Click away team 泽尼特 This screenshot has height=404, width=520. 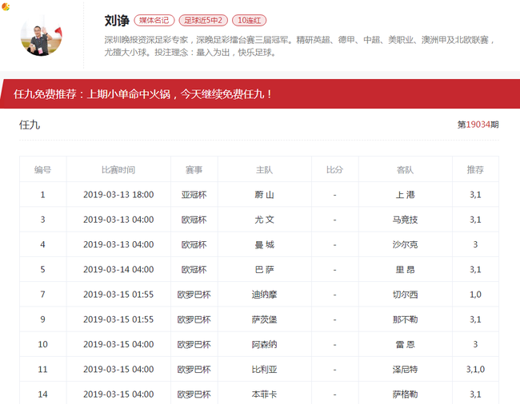click(405, 369)
